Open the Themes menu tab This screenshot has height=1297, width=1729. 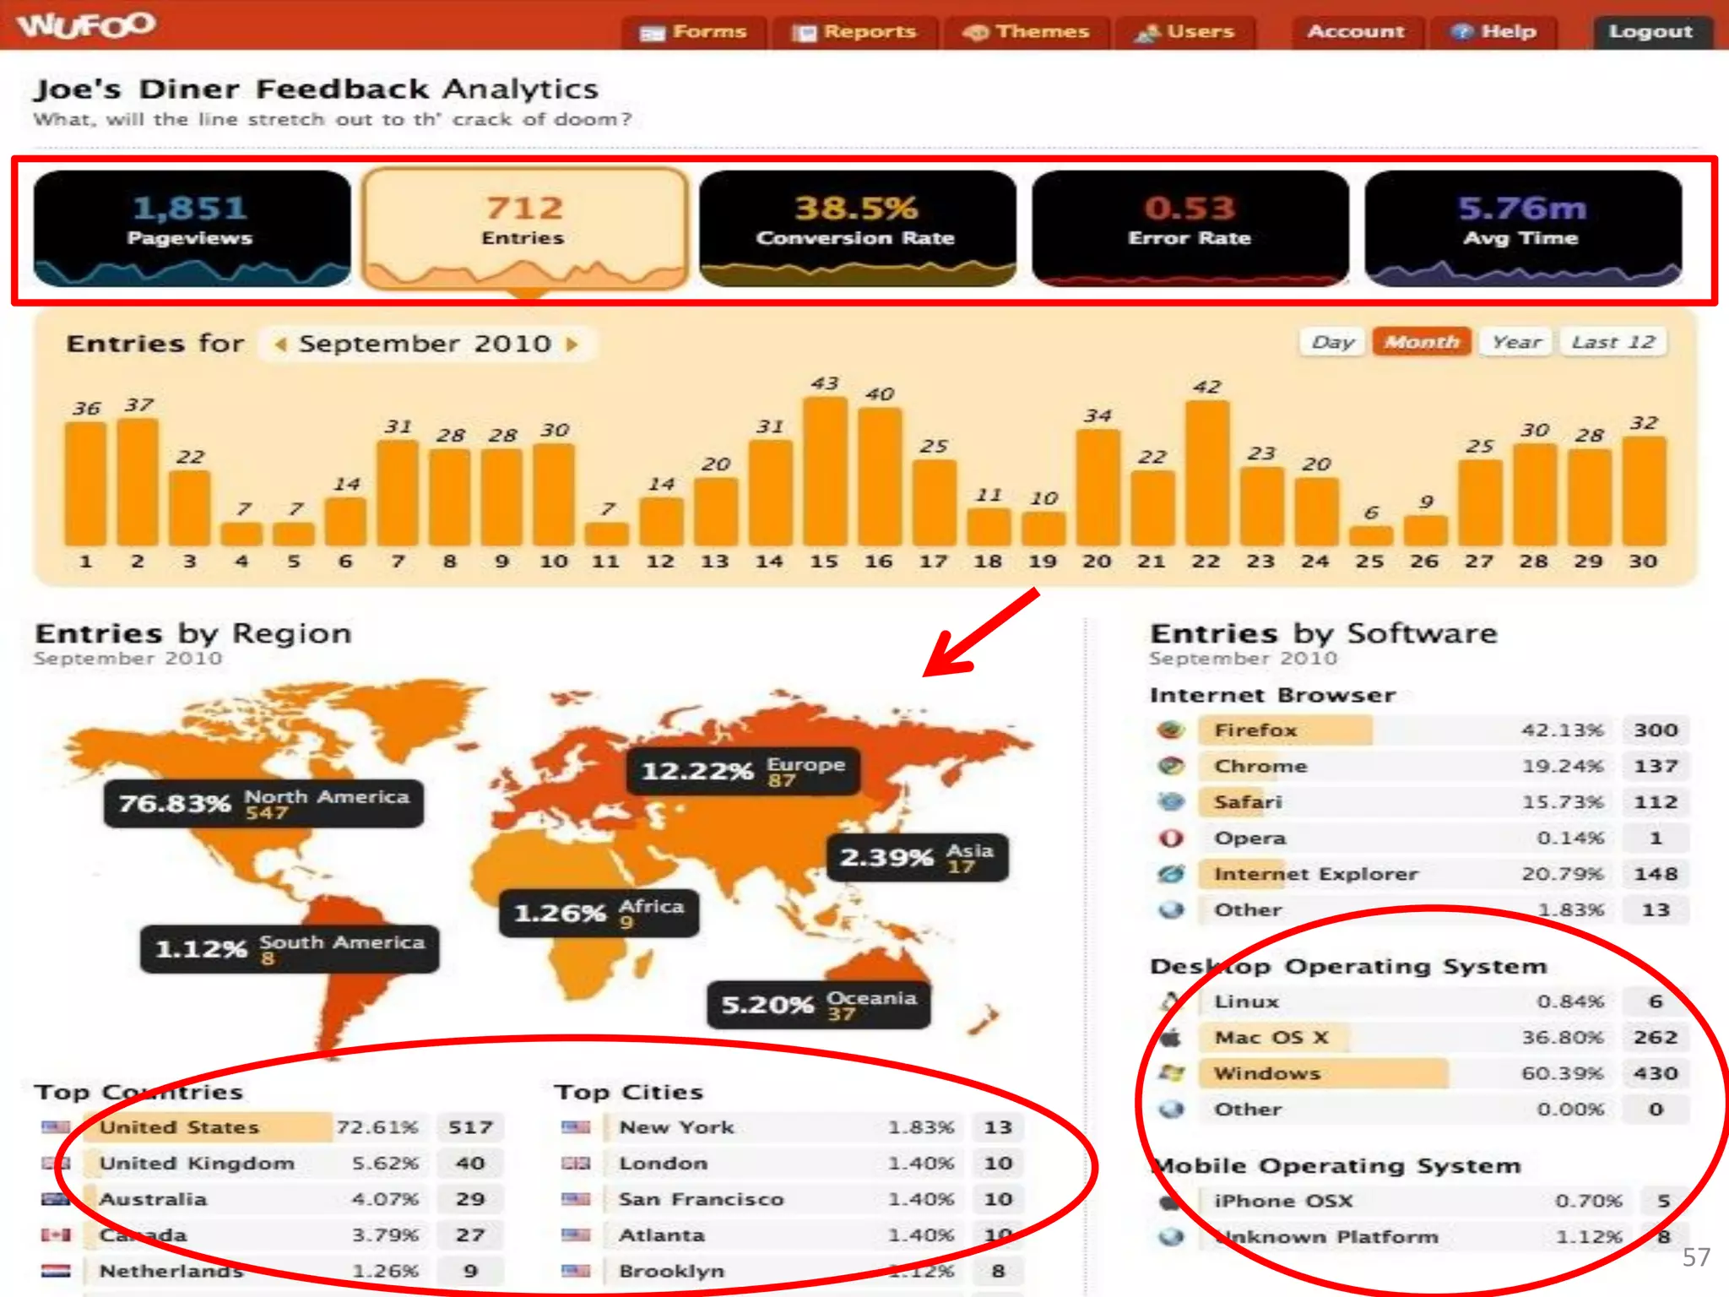(1027, 32)
